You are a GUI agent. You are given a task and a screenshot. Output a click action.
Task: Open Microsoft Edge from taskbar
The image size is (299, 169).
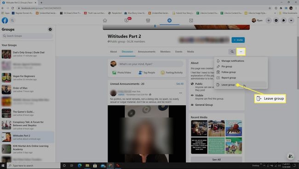coord(80,166)
